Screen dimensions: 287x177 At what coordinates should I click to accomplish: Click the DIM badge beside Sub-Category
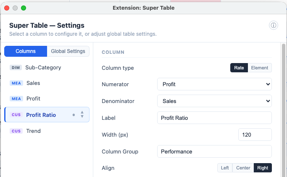click(x=16, y=68)
